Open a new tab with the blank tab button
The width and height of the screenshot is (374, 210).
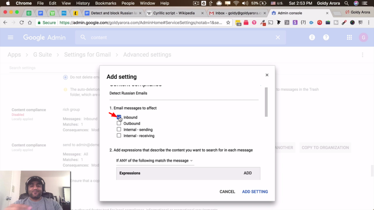(x=337, y=13)
